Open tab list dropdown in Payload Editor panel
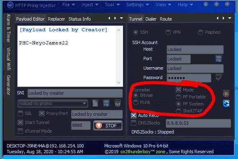Screen dimensions: 238x159 pos(121,18)
